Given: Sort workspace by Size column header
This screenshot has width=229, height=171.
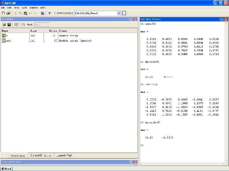Looking at the screenshot, I should coord(37,31).
